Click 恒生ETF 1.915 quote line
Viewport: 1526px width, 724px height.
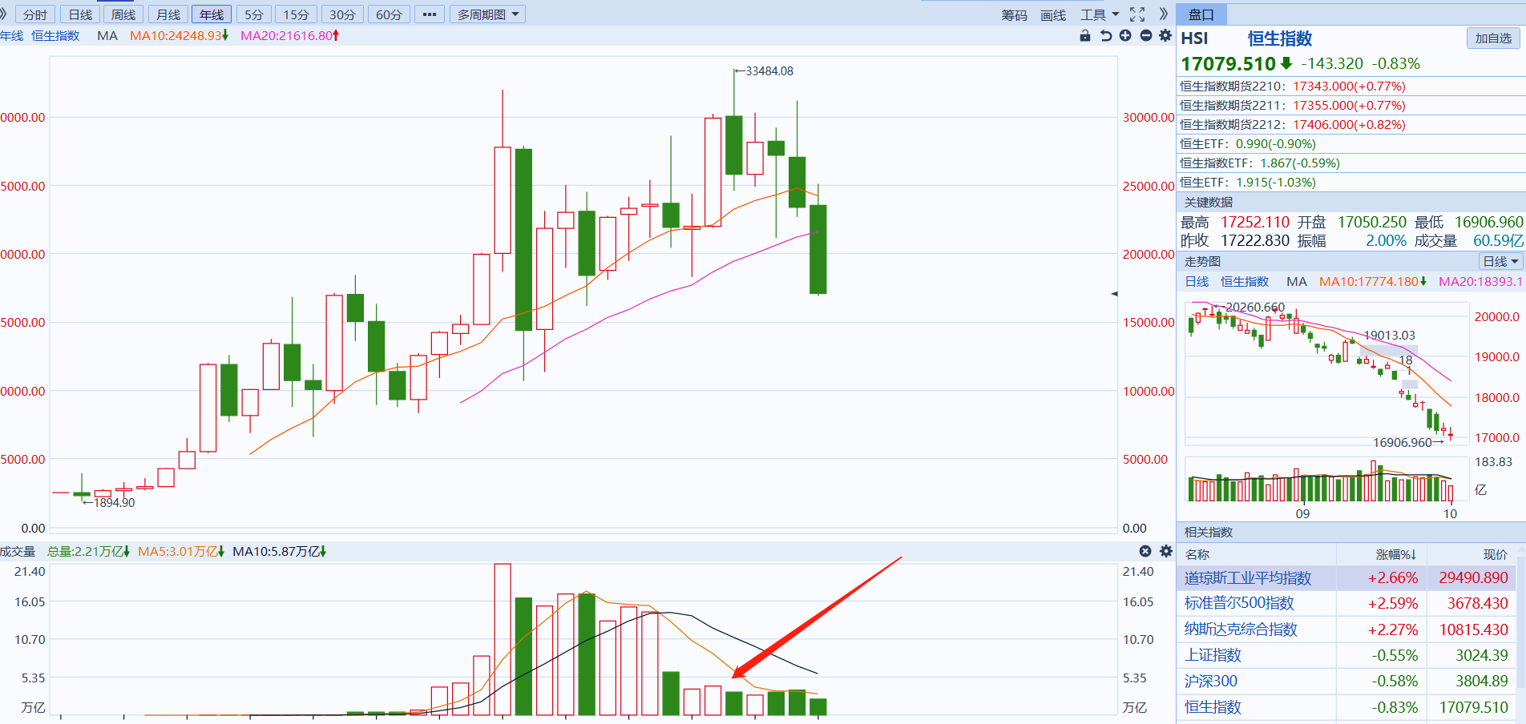(1248, 182)
